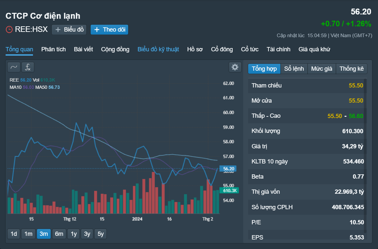
Task: Click the red clock icon beside REE:HSX
Action: [x=9, y=30]
